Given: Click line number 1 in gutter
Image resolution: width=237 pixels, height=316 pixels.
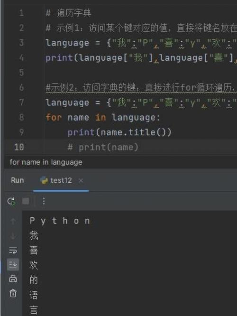Looking at the screenshot, I should coord(21,13).
